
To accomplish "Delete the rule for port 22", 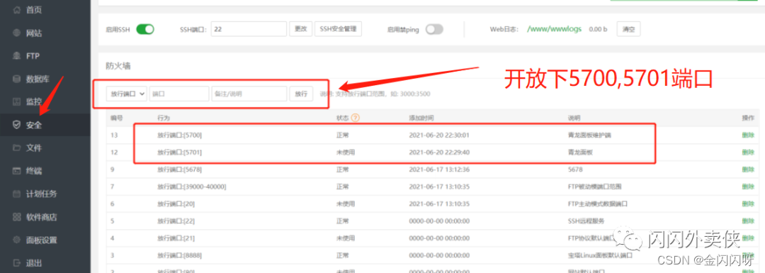I will click(748, 221).
